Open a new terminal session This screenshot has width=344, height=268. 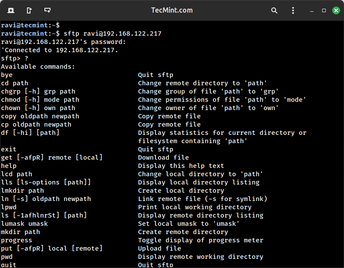click(11, 10)
